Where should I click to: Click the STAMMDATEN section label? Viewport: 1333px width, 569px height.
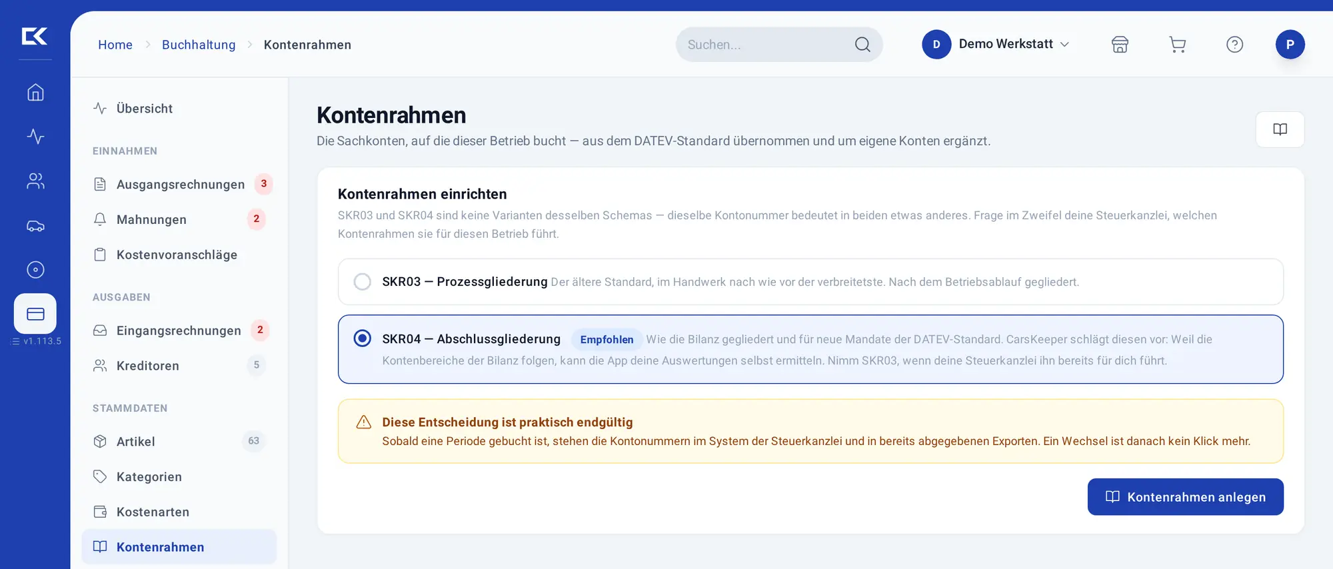tap(130, 408)
